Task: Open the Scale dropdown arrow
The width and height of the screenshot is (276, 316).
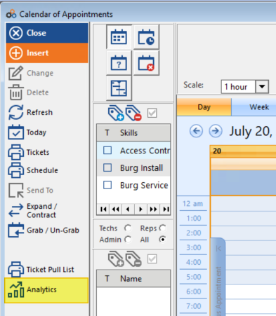Action: point(262,87)
